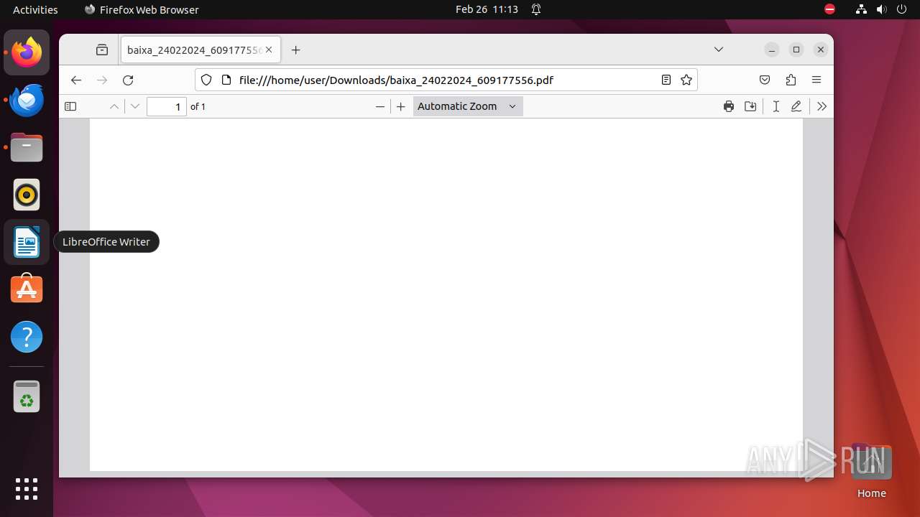Open the Extensions menu

pyautogui.click(x=791, y=80)
